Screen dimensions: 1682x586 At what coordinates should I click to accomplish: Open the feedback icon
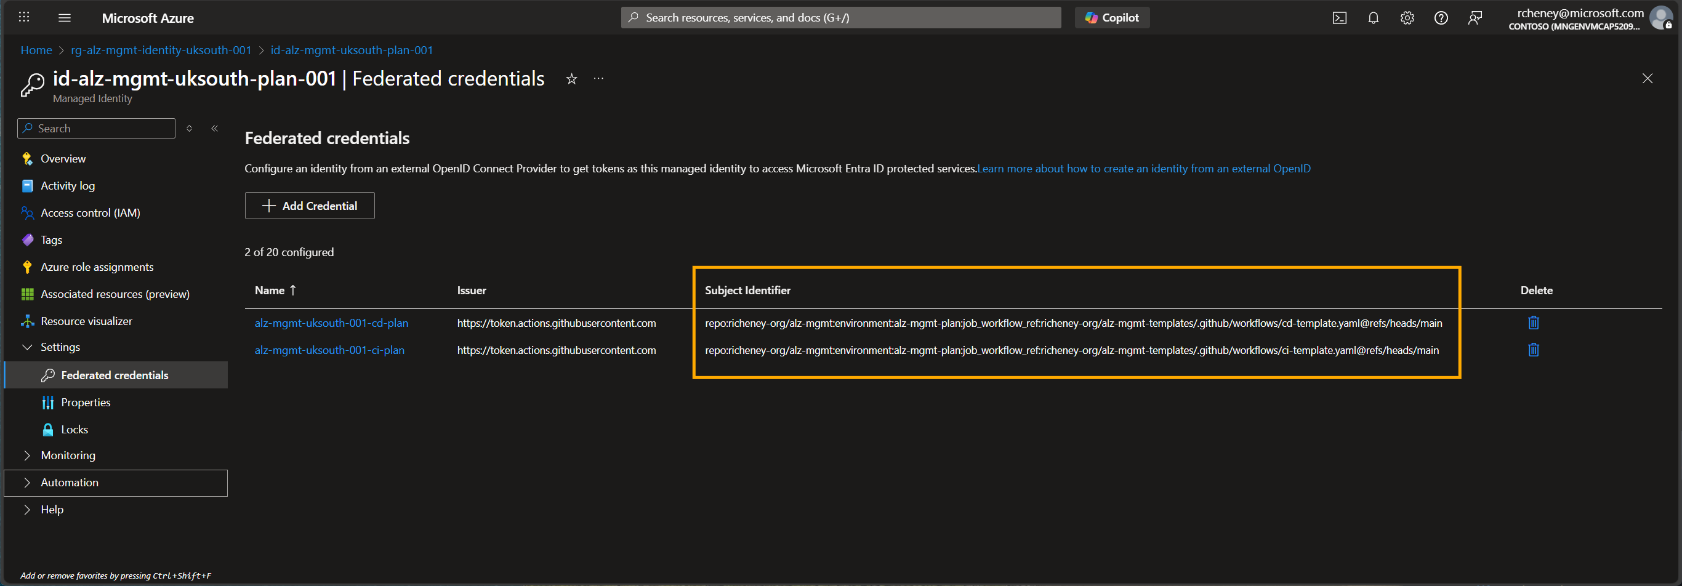tap(1475, 18)
